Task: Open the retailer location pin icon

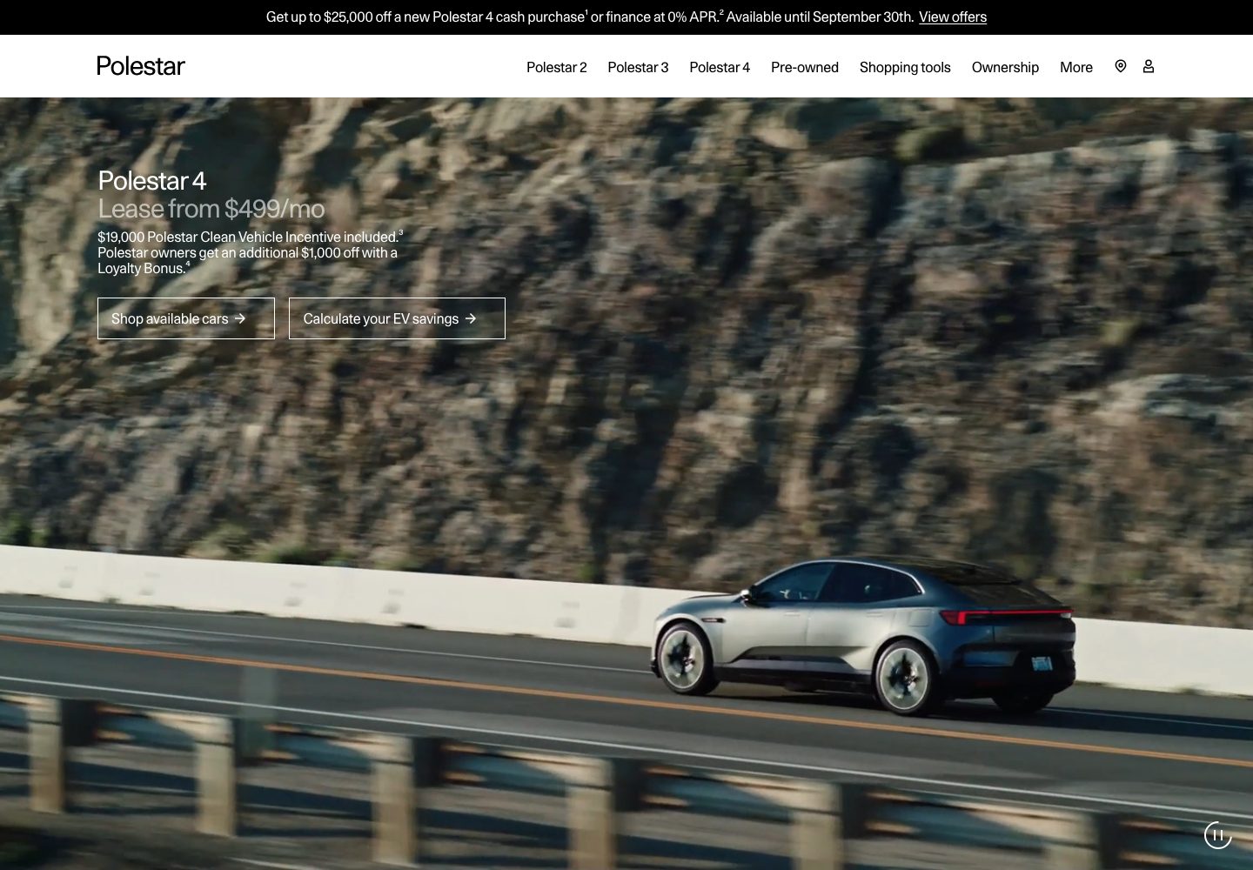Action: [1121, 66]
